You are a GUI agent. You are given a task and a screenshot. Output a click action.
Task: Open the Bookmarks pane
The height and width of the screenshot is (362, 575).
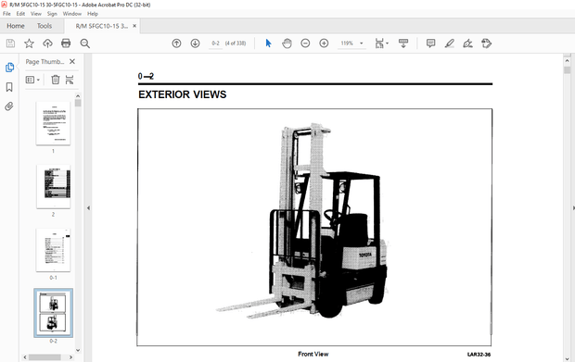pyautogui.click(x=9, y=87)
